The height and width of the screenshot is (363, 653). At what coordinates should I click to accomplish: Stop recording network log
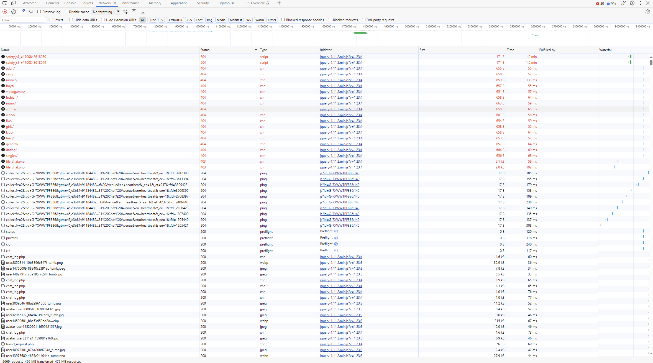pos(5,12)
